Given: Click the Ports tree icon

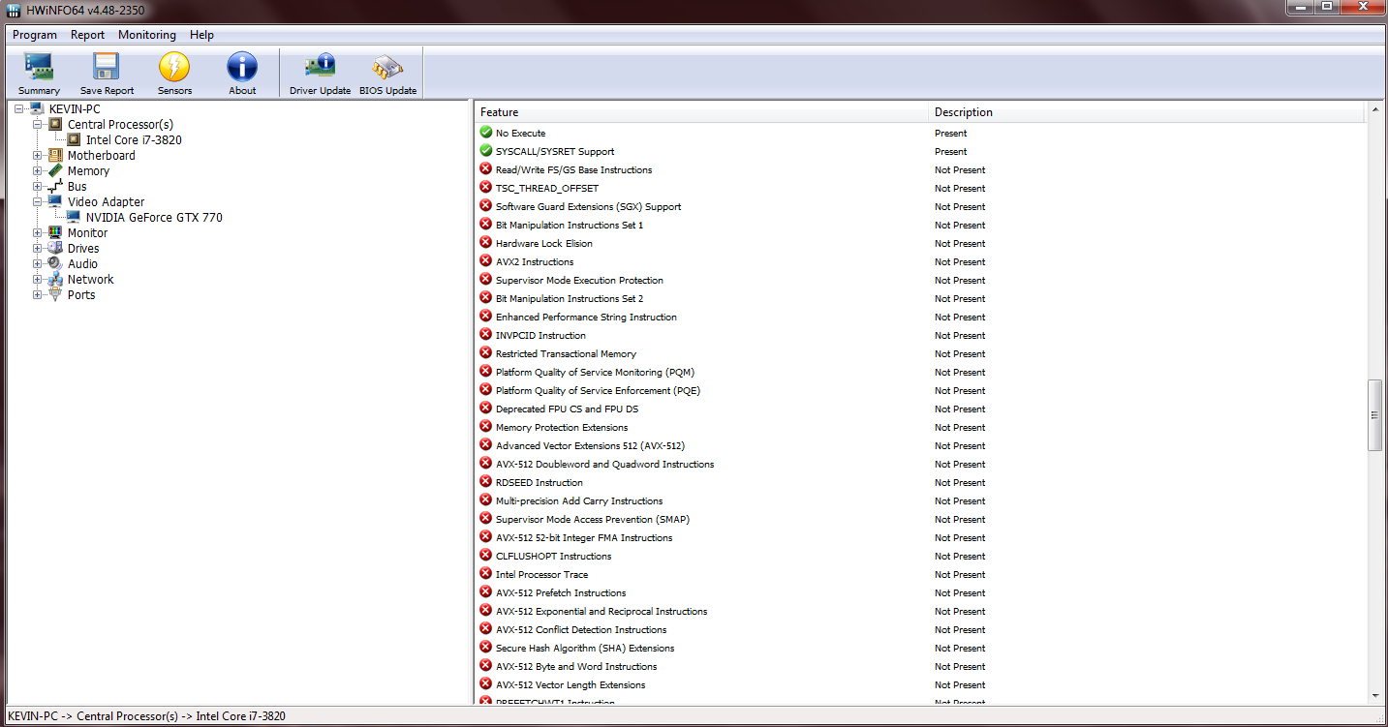Looking at the screenshot, I should coord(56,295).
